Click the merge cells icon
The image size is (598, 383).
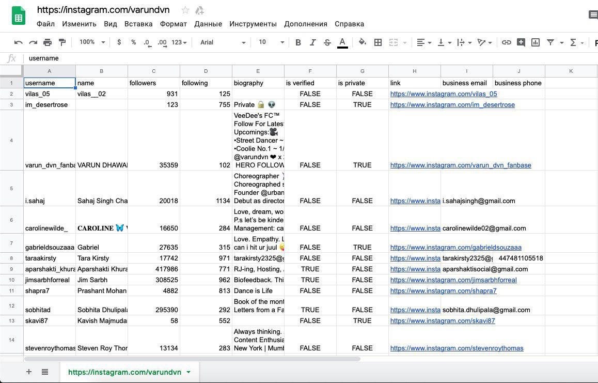(x=394, y=42)
